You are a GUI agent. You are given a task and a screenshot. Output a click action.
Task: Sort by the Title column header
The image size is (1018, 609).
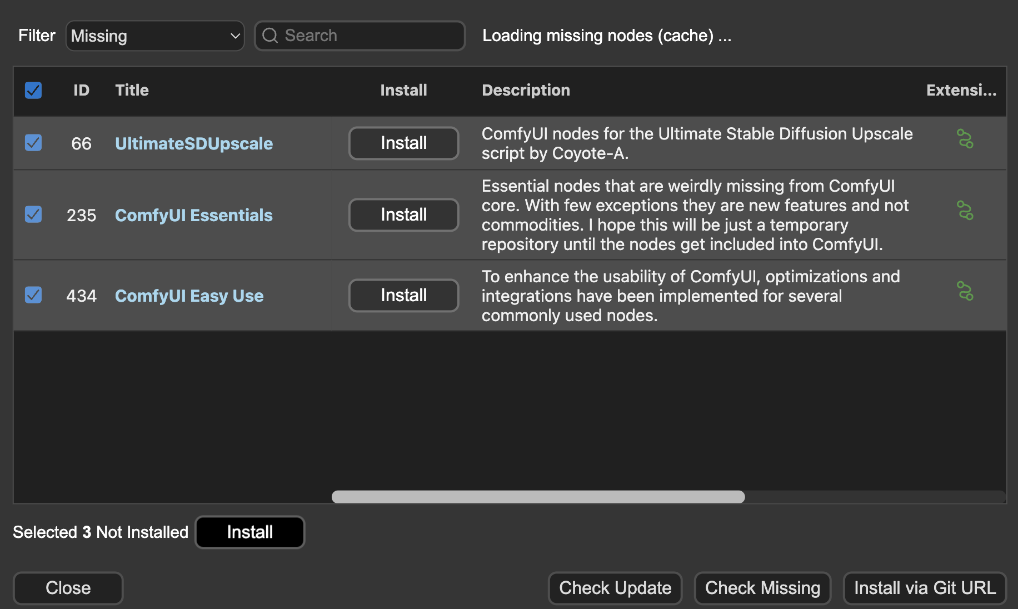[132, 90]
